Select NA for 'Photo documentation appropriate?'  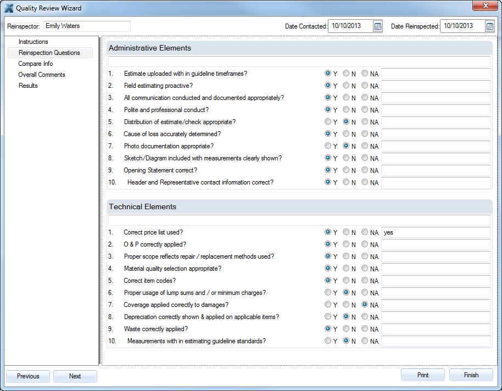click(365, 146)
